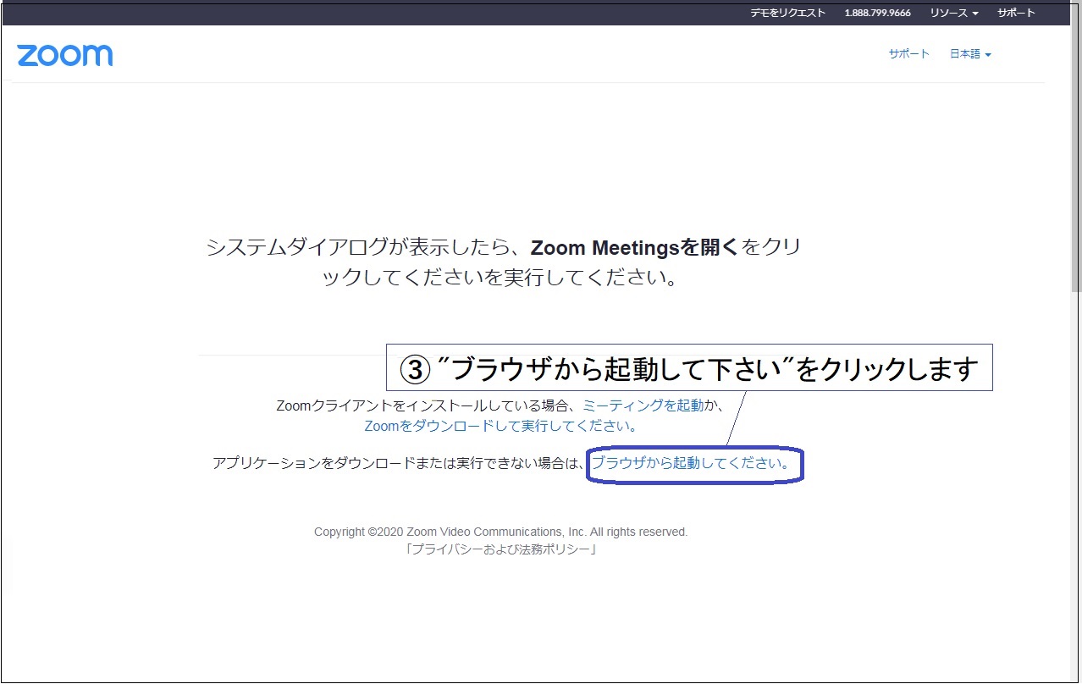This screenshot has height=684, width=1082.
Task: Click the step ③ callout annotation box
Action: coord(688,367)
